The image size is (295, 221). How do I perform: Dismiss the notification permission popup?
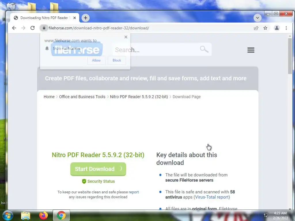(126, 37)
